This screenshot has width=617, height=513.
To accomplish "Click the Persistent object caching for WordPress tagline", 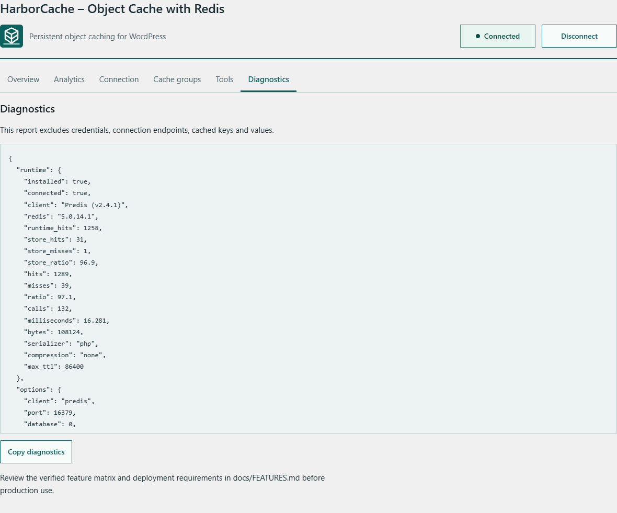I will click(x=98, y=37).
